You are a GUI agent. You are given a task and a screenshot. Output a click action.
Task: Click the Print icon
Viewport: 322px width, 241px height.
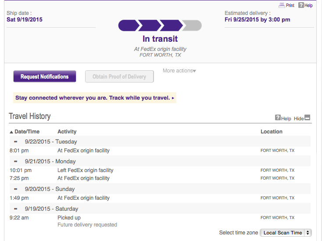point(282,5)
